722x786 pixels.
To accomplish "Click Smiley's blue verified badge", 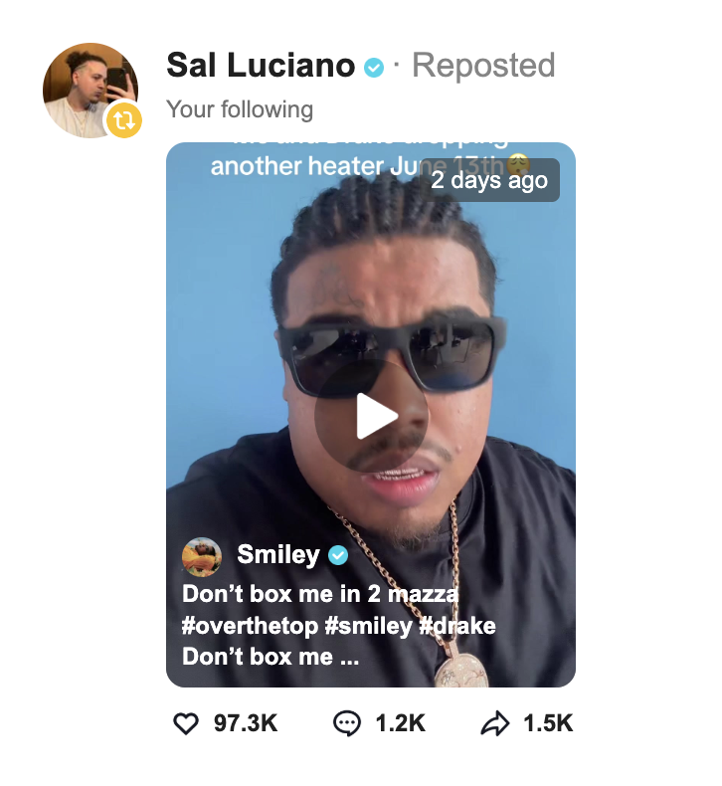I will [338, 555].
